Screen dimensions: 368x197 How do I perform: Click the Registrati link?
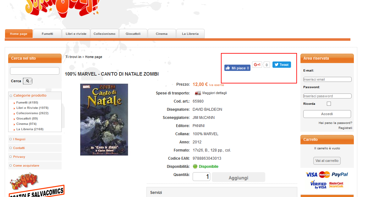point(345,128)
